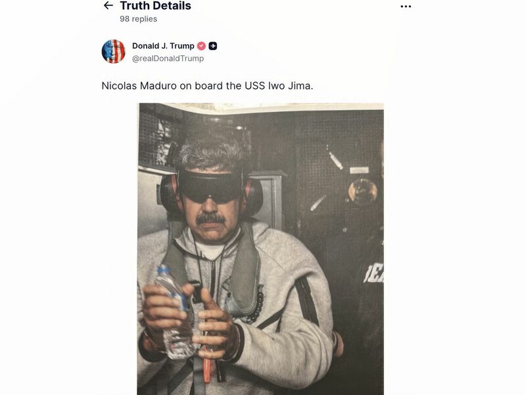Click the @realDonaldTrump handle

(168, 59)
